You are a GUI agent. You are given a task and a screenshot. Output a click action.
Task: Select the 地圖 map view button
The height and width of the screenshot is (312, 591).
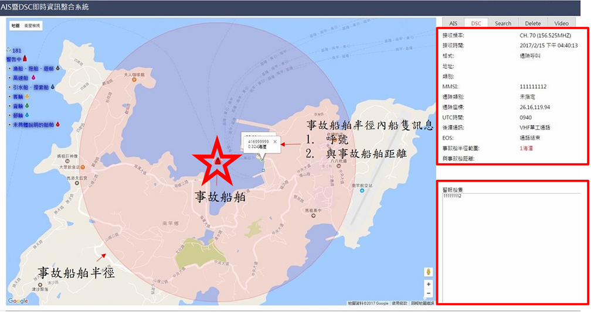15,26
